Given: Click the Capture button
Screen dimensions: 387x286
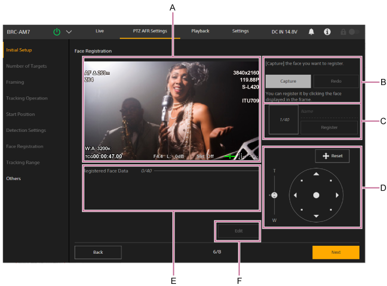Looking at the screenshot, I should 288,81.
